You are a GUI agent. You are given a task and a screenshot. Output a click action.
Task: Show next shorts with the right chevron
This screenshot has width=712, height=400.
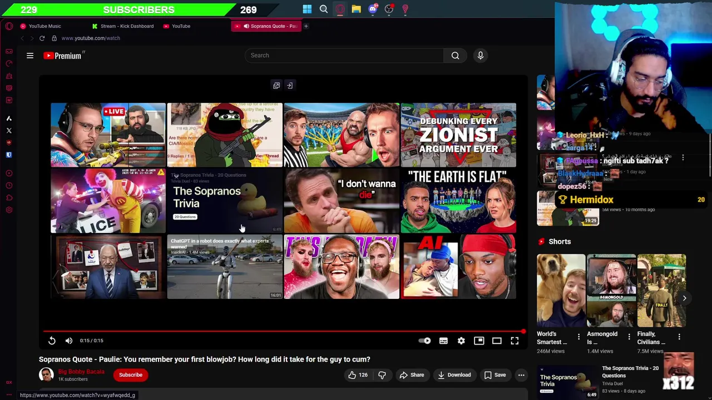coord(685,298)
